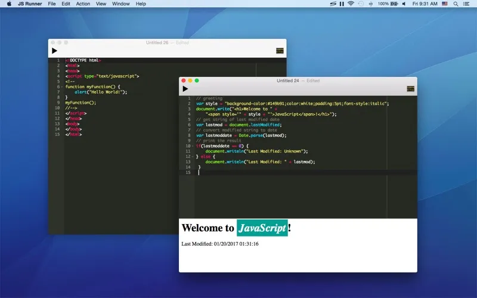Screen dimensions: 477x298
Task: Click the teal JavaScript highlighted text in output
Action: point(262,228)
